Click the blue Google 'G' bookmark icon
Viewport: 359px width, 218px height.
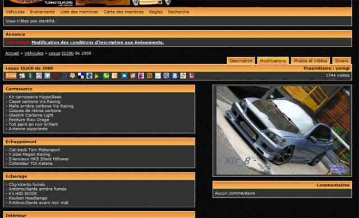click(47, 76)
